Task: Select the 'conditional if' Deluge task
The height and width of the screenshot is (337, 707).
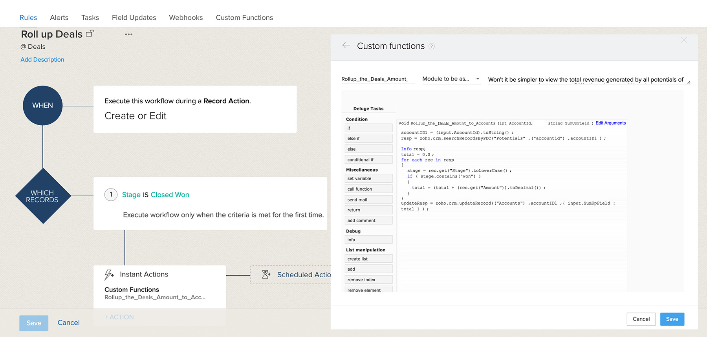Action: click(x=368, y=159)
